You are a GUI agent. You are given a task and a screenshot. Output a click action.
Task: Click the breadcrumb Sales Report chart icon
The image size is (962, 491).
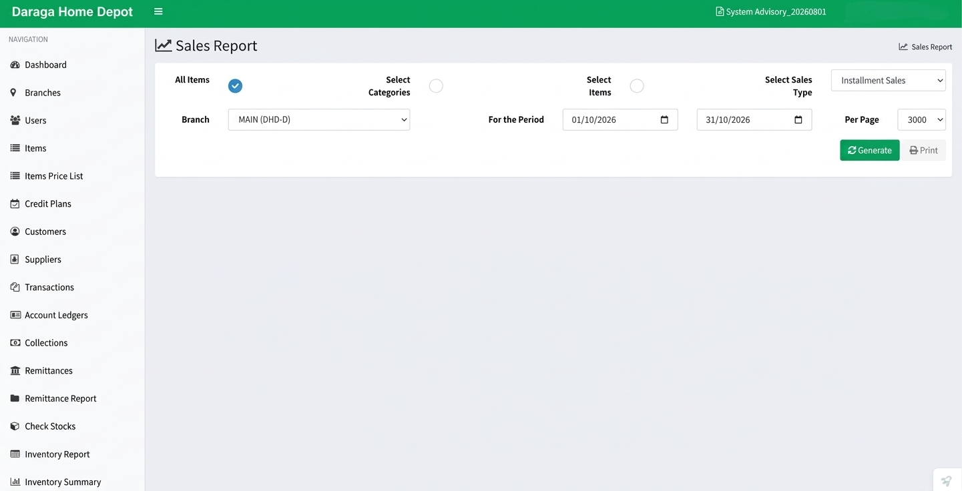point(903,47)
